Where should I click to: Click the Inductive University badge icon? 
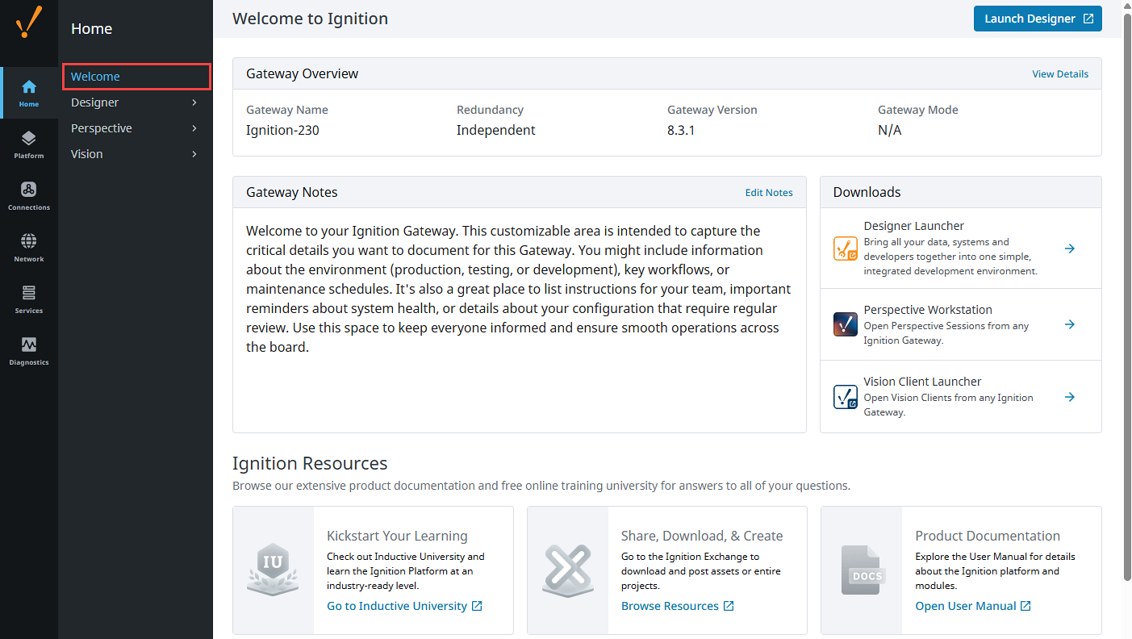(x=273, y=570)
